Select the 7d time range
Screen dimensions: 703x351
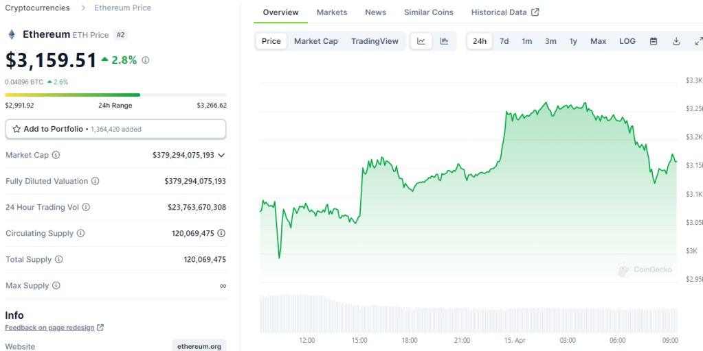pyautogui.click(x=504, y=41)
